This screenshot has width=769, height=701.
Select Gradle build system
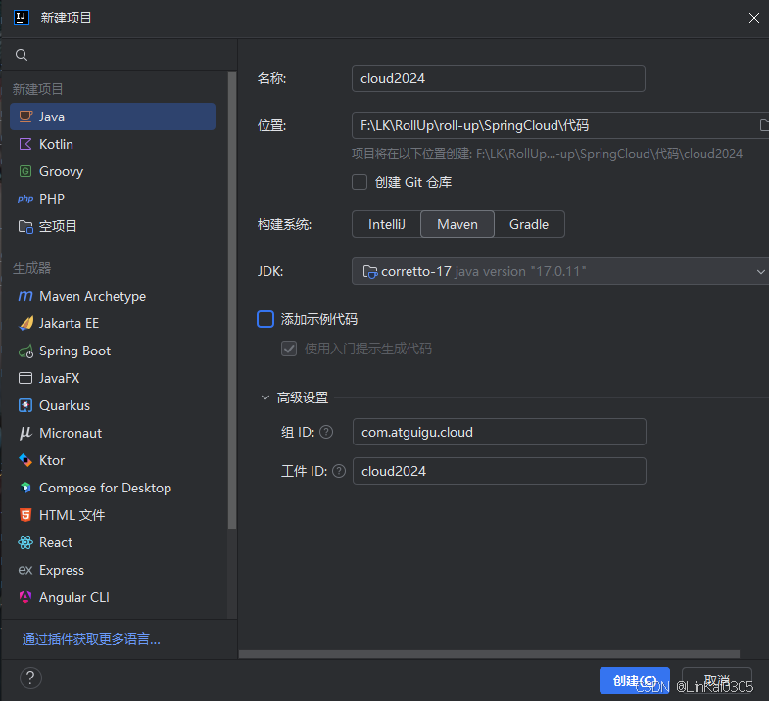coord(529,224)
